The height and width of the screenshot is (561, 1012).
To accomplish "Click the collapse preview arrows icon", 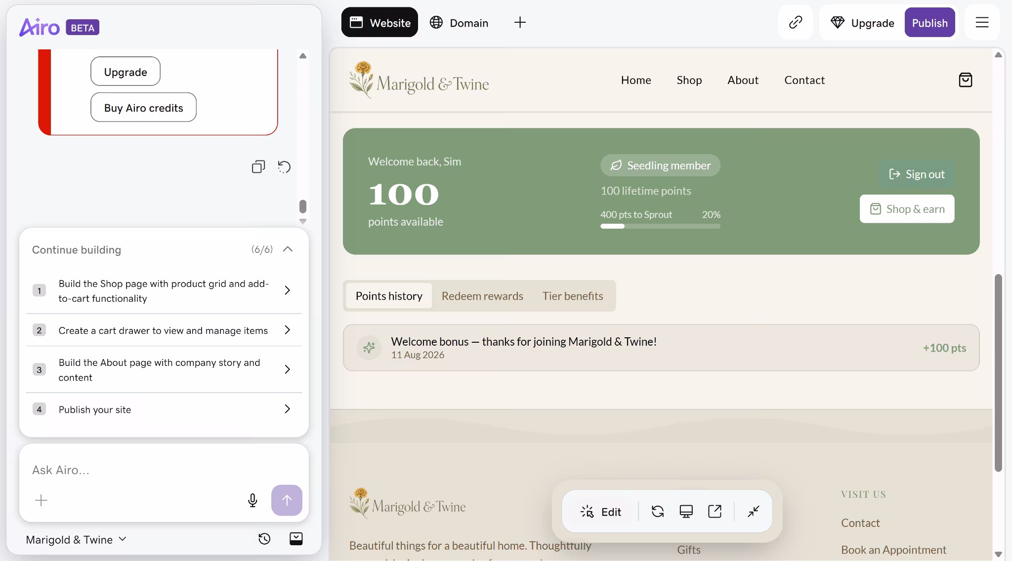I will 753,511.
